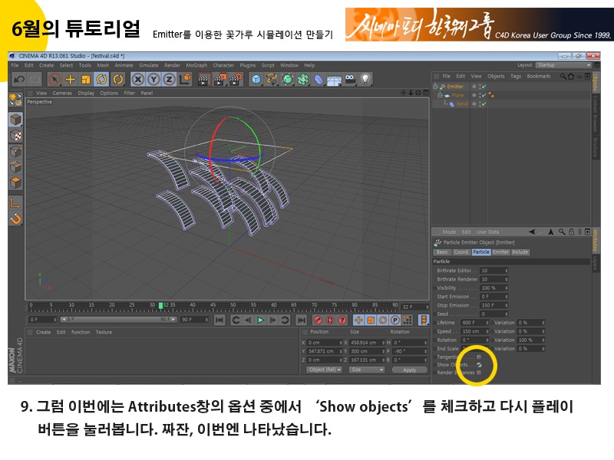Select the Bend object in Object Manager

tap(462, 104)
